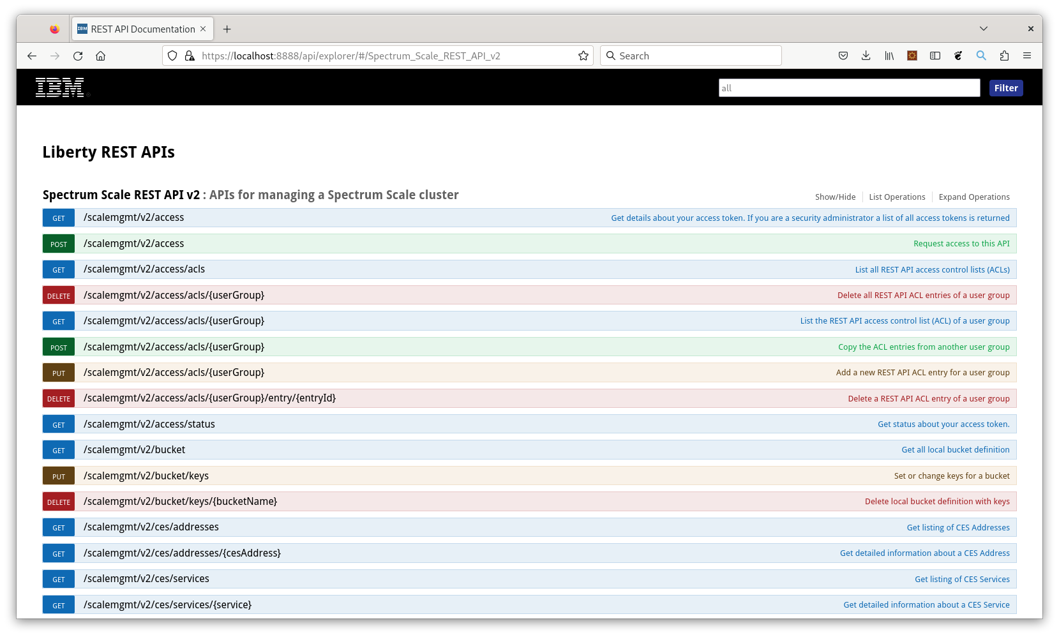
Task: Open the library bookshelf icon
Action: click(x=889, y=56)
